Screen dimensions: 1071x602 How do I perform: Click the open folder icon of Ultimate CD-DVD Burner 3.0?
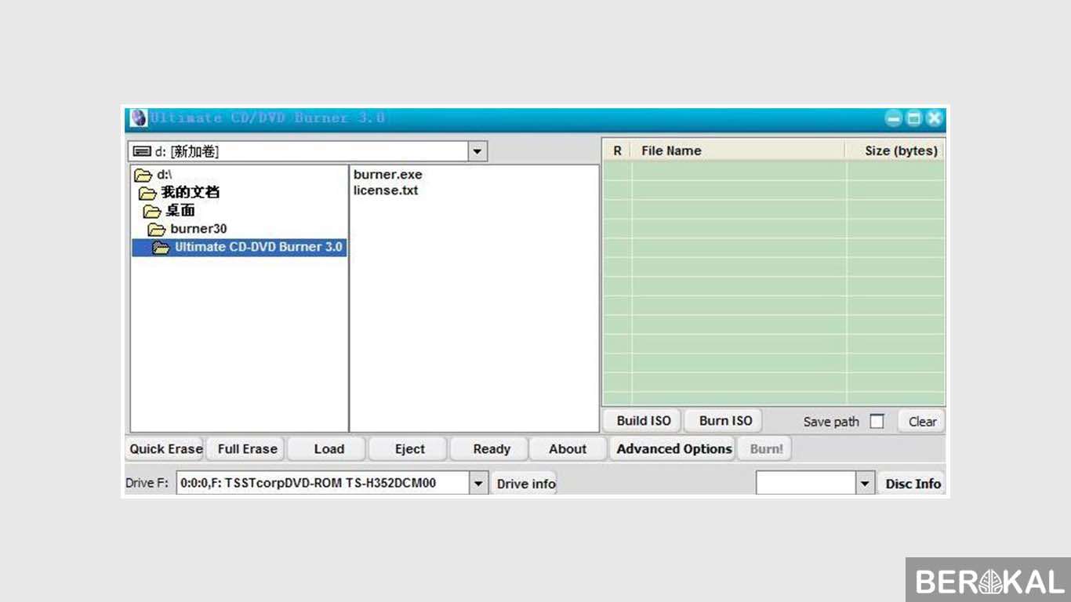[161, 248]
